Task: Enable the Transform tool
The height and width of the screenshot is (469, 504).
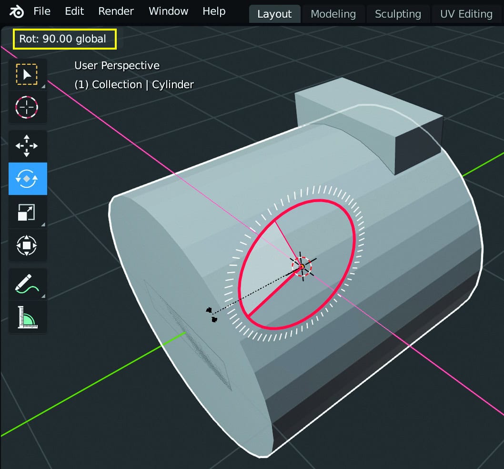Action: coord(27,245)
